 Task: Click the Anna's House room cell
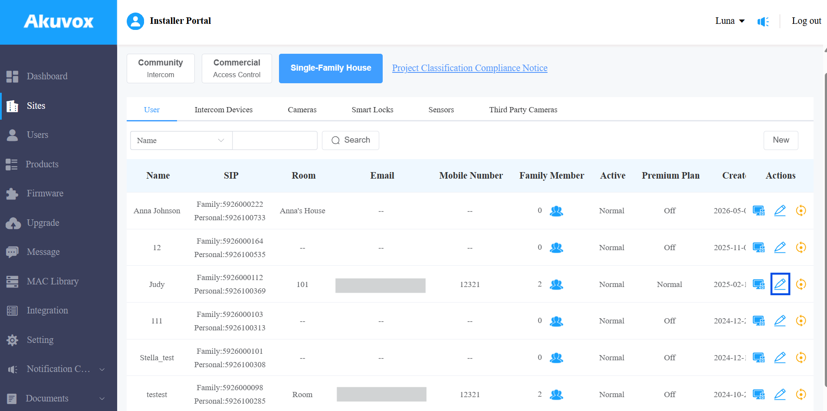[302, 211]
